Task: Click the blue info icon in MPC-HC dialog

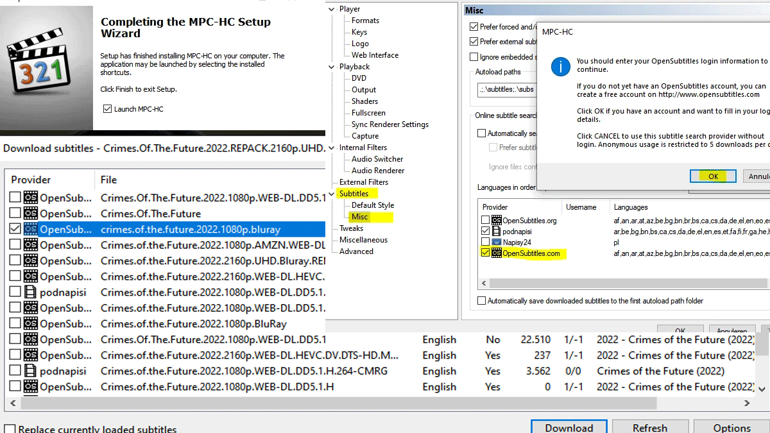Action: tap(561, 65)
